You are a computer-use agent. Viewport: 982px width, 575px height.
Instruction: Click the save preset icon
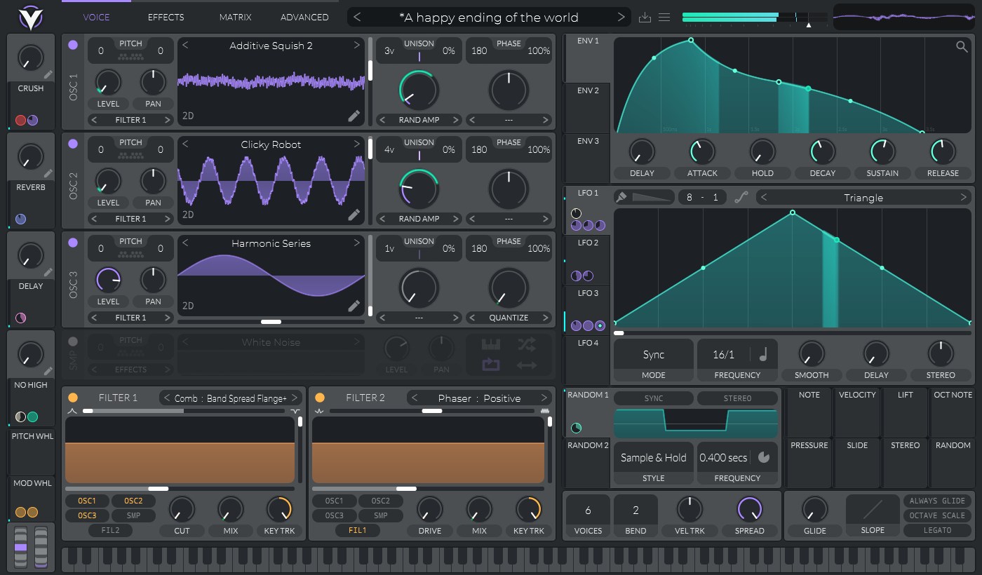(646, 18)
